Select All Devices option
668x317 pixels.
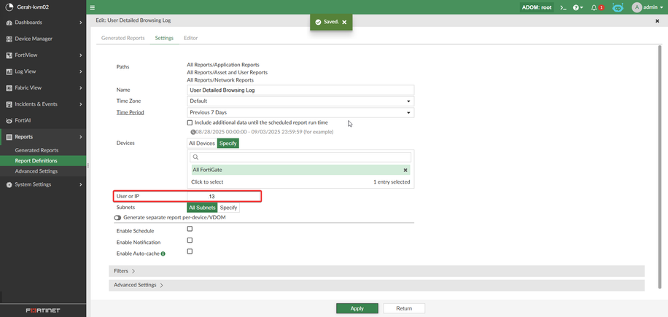[x=202, y=144]
